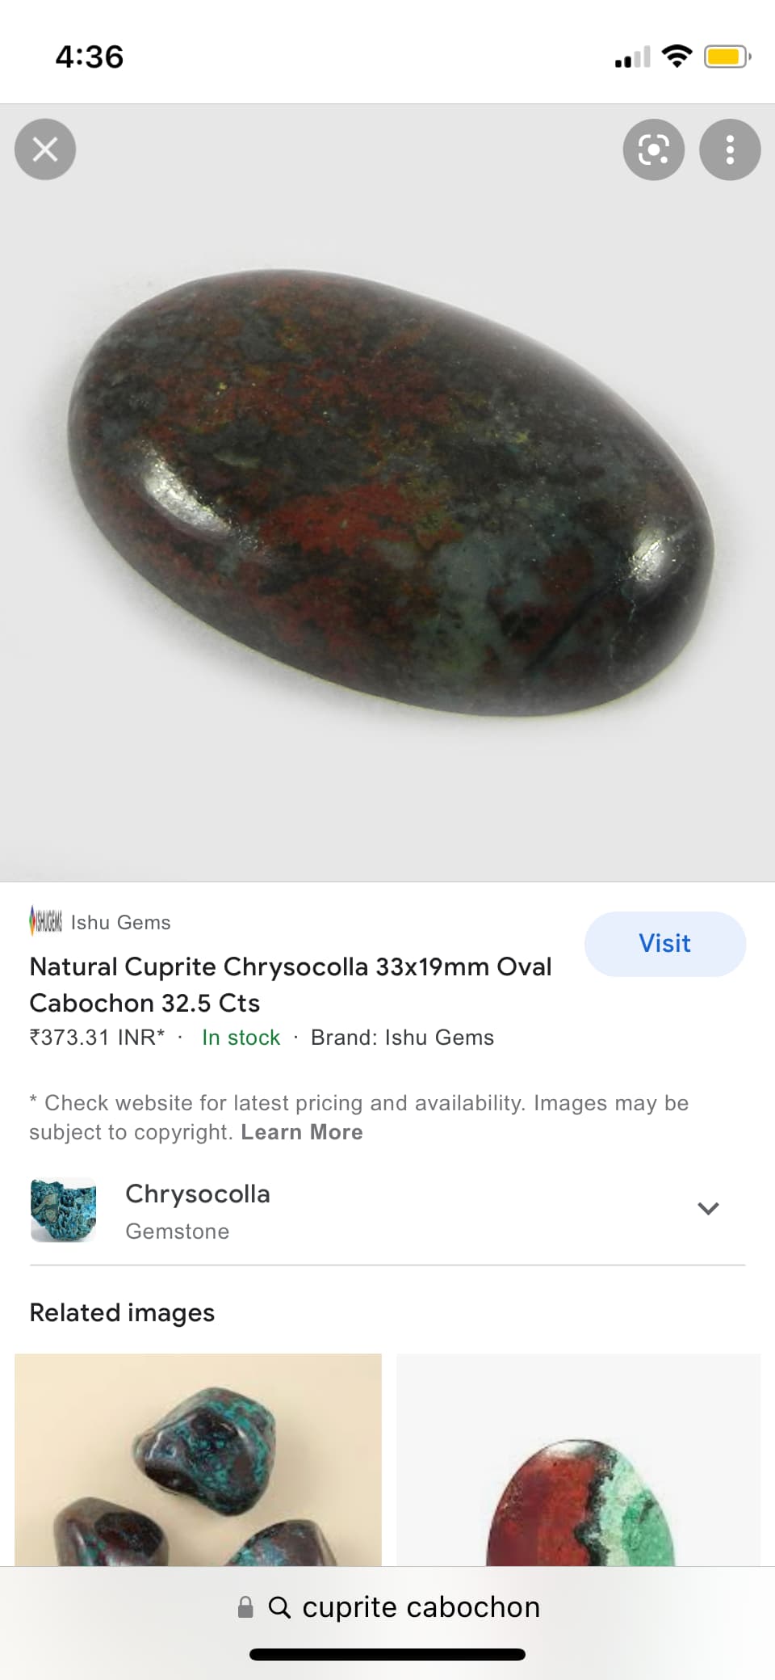Visit the Ishu Gems website
The height and width of the screenshot is (1680, 775).
[665, 944]
